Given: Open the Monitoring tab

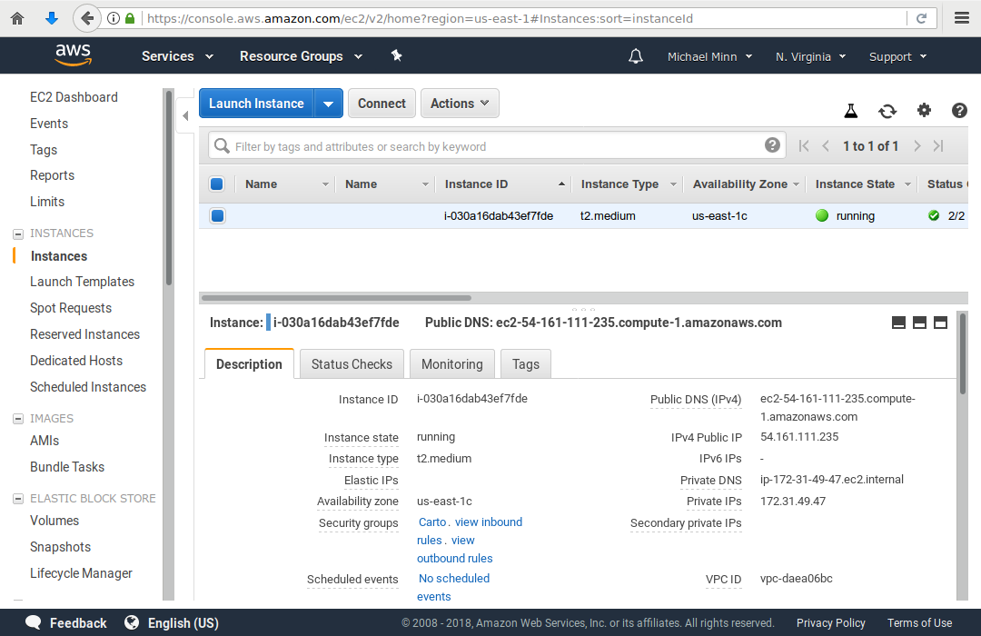Looking at the screenshot, I should tap(451, 364).
